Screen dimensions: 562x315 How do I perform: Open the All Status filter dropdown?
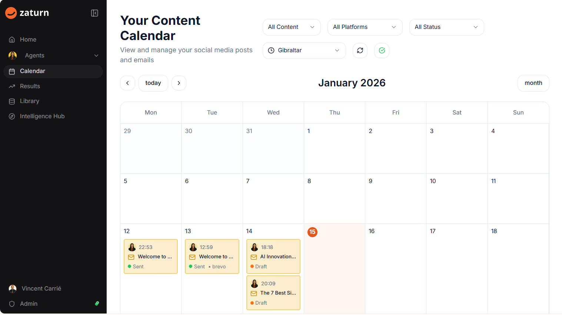[446, 27]
